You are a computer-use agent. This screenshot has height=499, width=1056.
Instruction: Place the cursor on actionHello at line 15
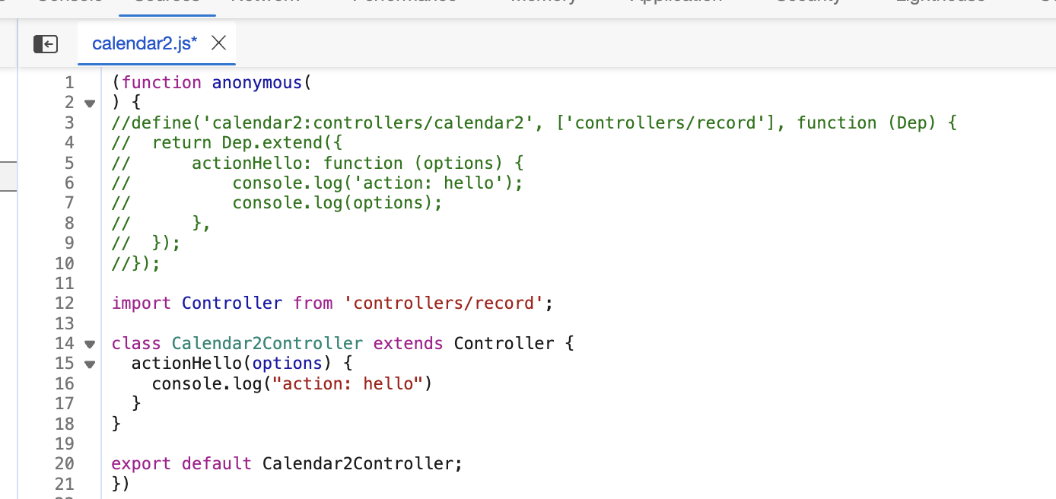click(x=186, y=364)
